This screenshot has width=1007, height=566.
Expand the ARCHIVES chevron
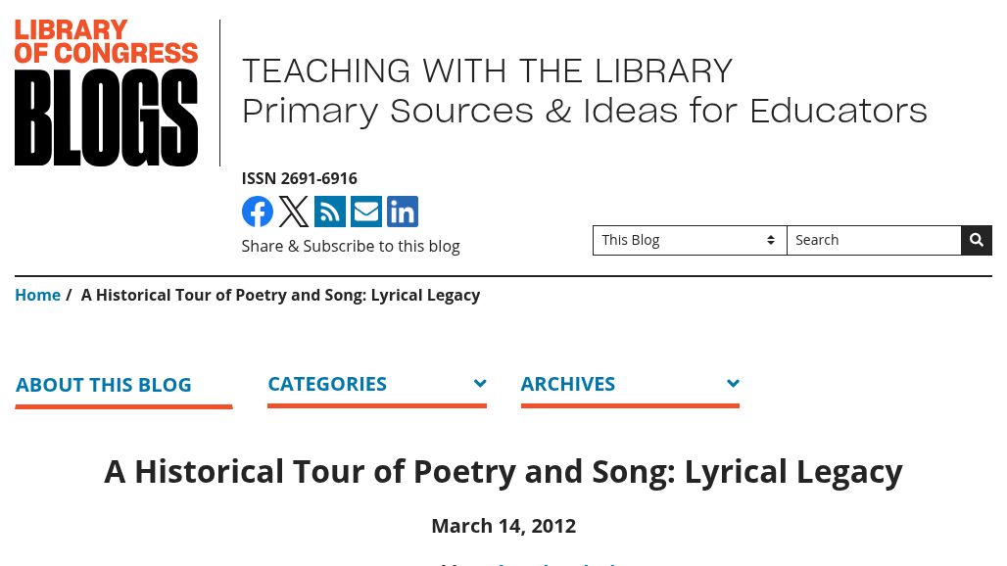click(x=733, y=383)
